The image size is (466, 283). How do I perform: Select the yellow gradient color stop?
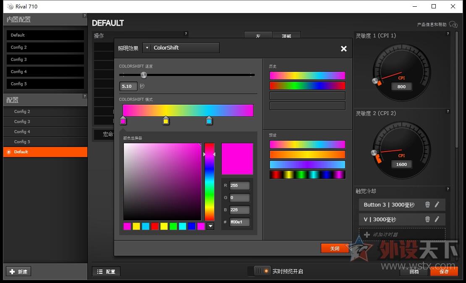point(166,121)
